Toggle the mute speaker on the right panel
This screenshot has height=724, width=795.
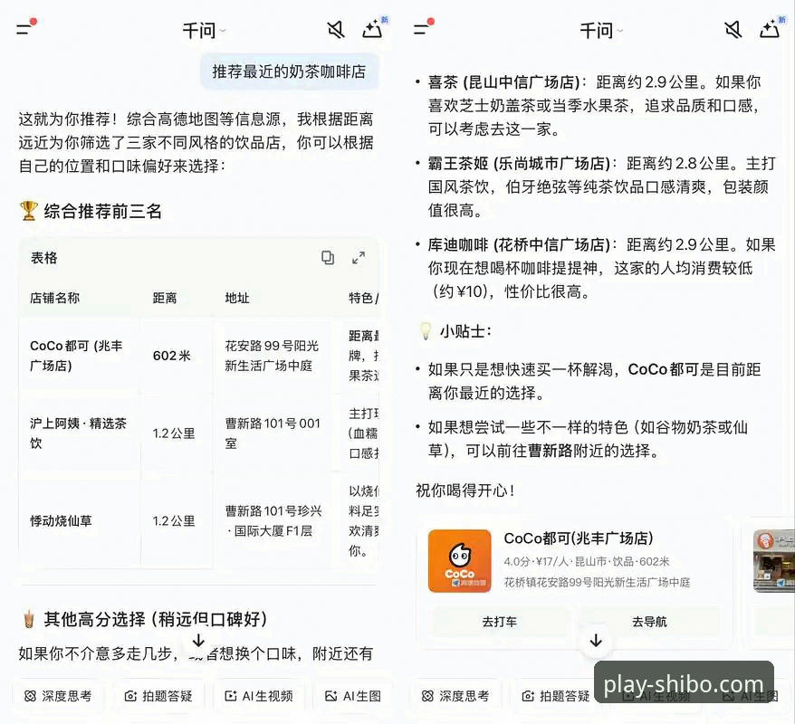(733, 28)
